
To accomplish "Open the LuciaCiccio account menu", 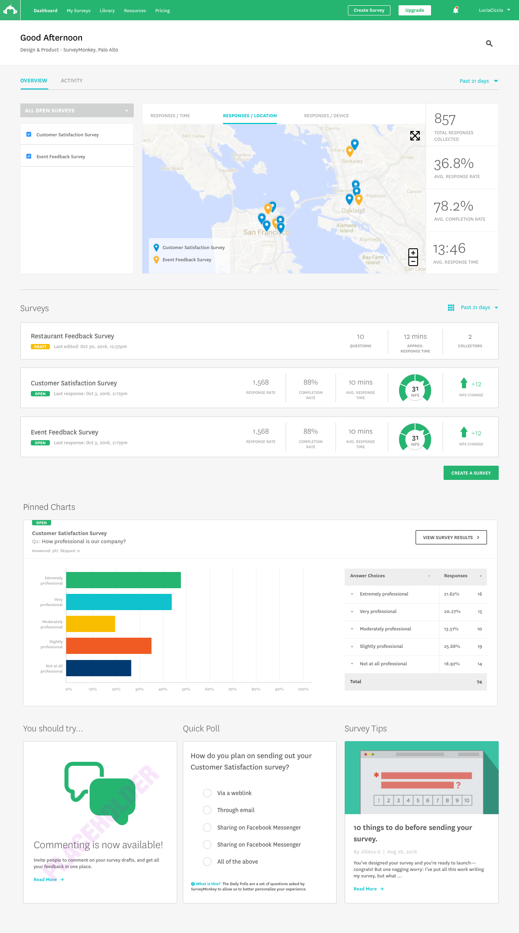I will pyautogui.click(x=494, y=10).
